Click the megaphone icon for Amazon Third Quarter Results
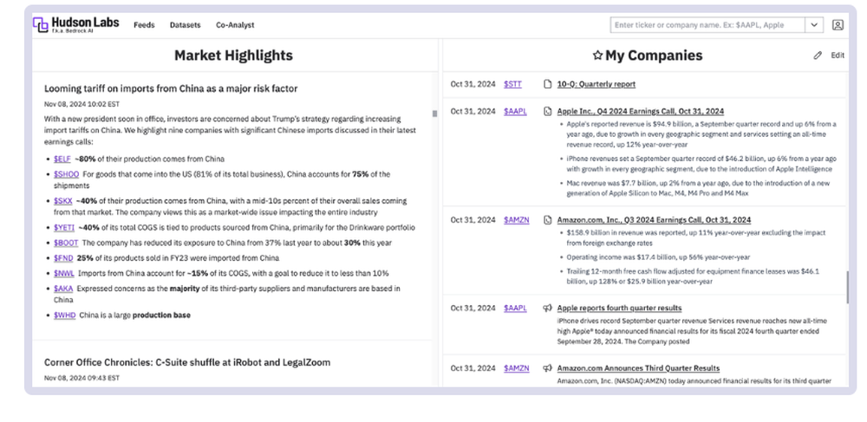The image size is (867, 422). (x=547, y=368)
